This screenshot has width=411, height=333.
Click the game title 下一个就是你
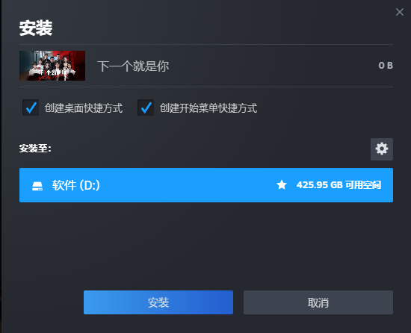pyautogui.click(x=133, y=66)
